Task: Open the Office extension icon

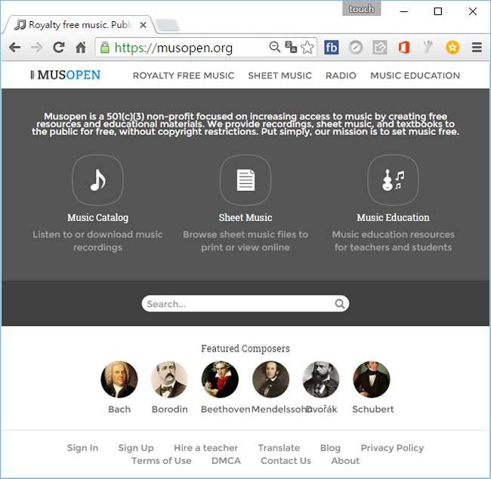Action: tap(404, 48)
